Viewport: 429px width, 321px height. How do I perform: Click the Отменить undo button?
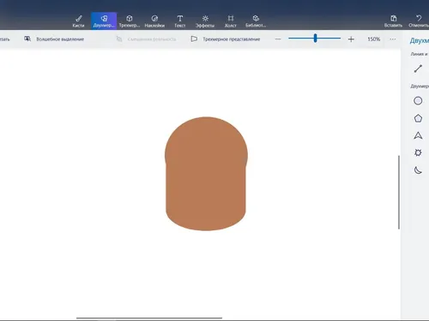[x=419, y=21]
